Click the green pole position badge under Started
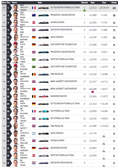Viewport: 118px width, 168px height. click(x=84, y=10)
